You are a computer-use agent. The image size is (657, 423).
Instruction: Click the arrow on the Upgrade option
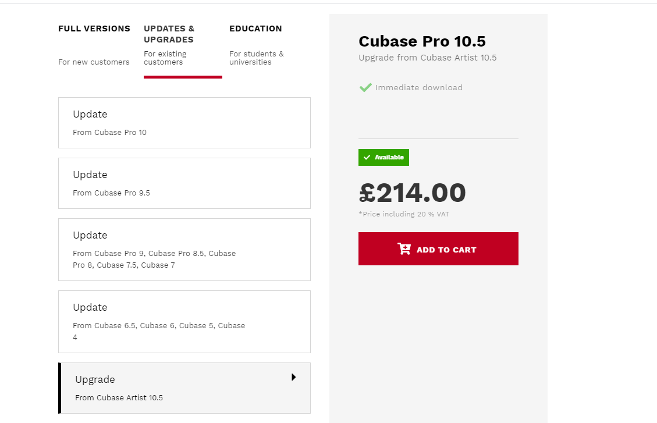pyautogui.click(x=294, y=377)
